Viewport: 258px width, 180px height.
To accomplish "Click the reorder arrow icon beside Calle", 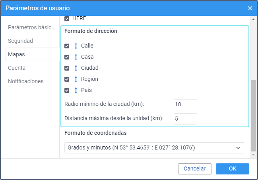I will [x=76, y=46].
